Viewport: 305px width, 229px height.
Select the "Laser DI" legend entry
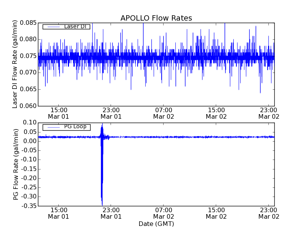click(x=66, y=26)
